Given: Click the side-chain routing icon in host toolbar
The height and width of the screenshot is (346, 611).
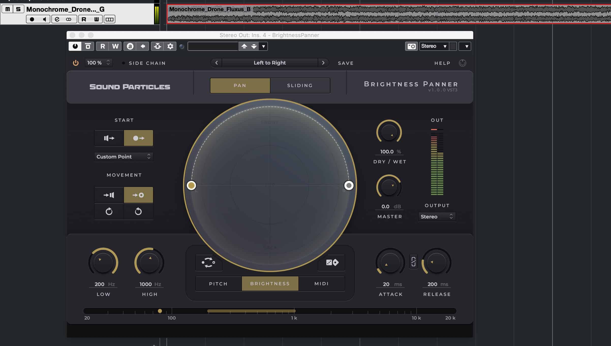Looking at the screenshot, I should tap(157, 46).
